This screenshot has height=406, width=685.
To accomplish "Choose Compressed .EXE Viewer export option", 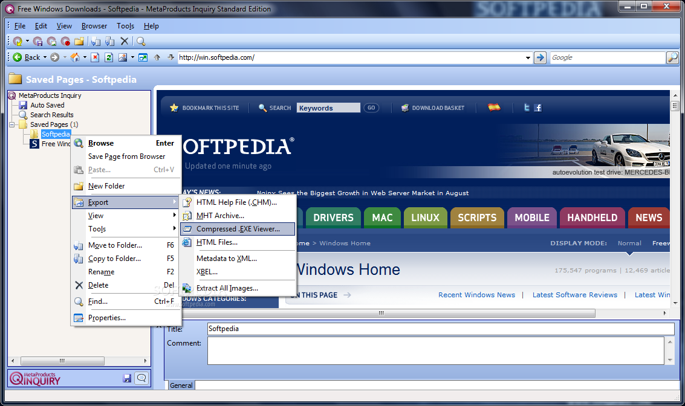I will (x=238, y=229).
